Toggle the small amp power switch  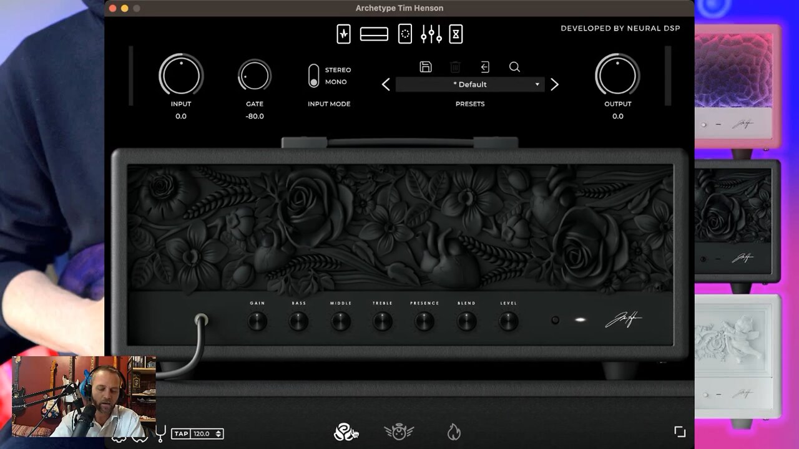pos(555,320)
